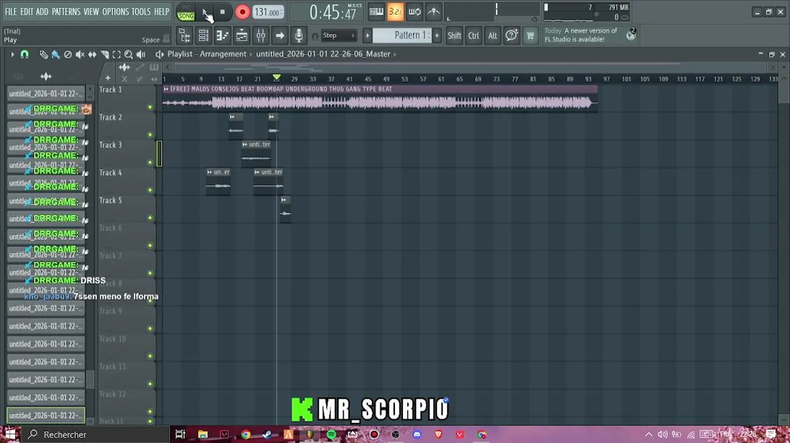Toggle the playlist snap magnet
The image size is (790, 443).
click(x=25, y=54)
